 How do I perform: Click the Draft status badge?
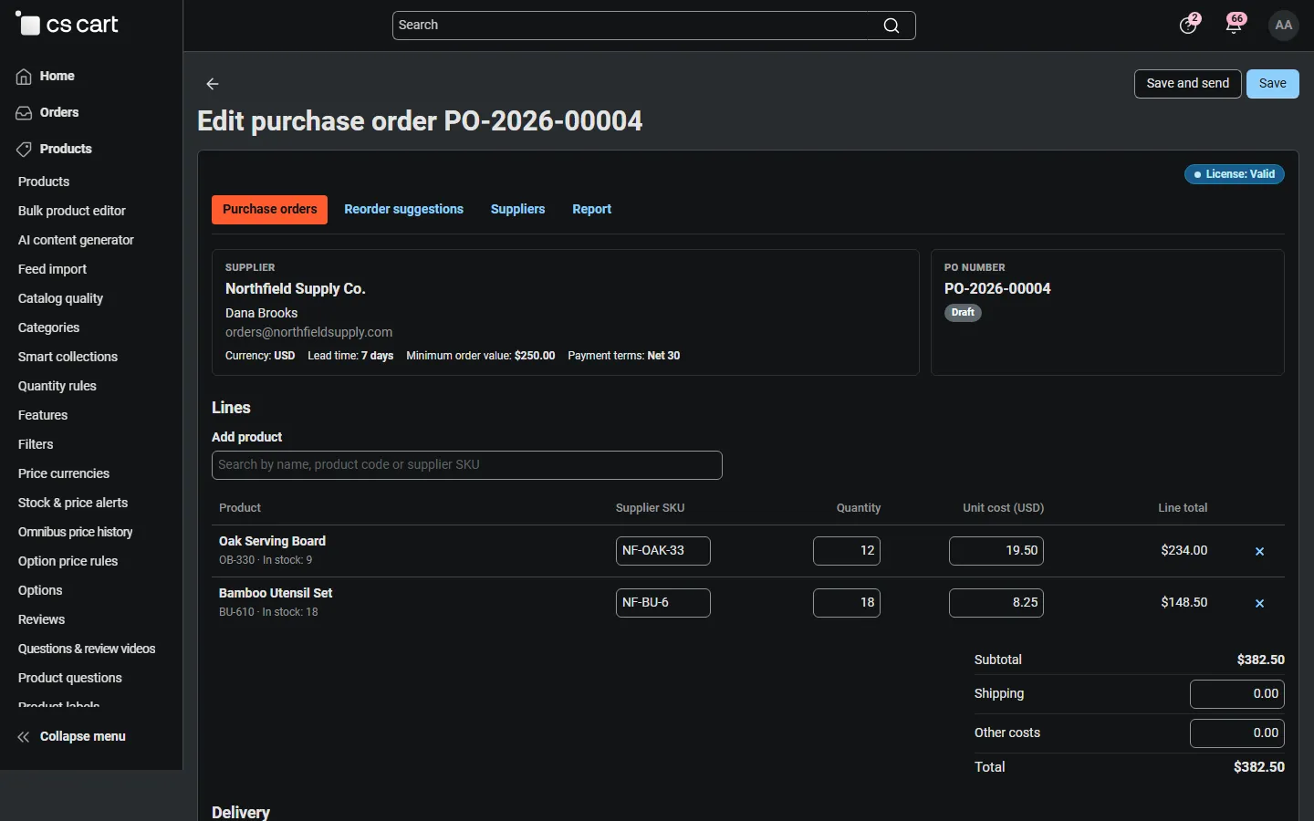click(963, 313)
